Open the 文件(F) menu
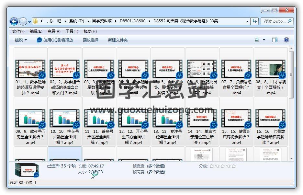This screenshot has height=195, width=303. [18, 31]
